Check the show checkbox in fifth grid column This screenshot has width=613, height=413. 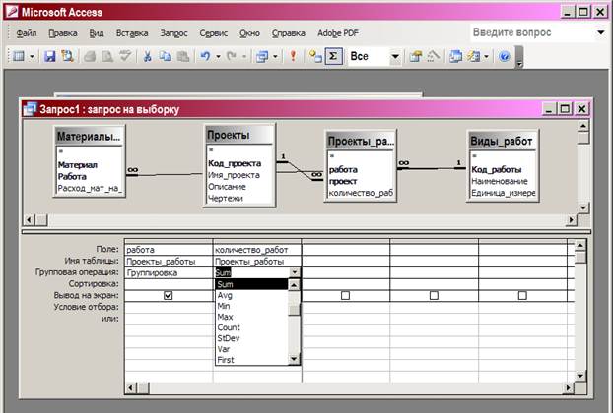point(522,296)
